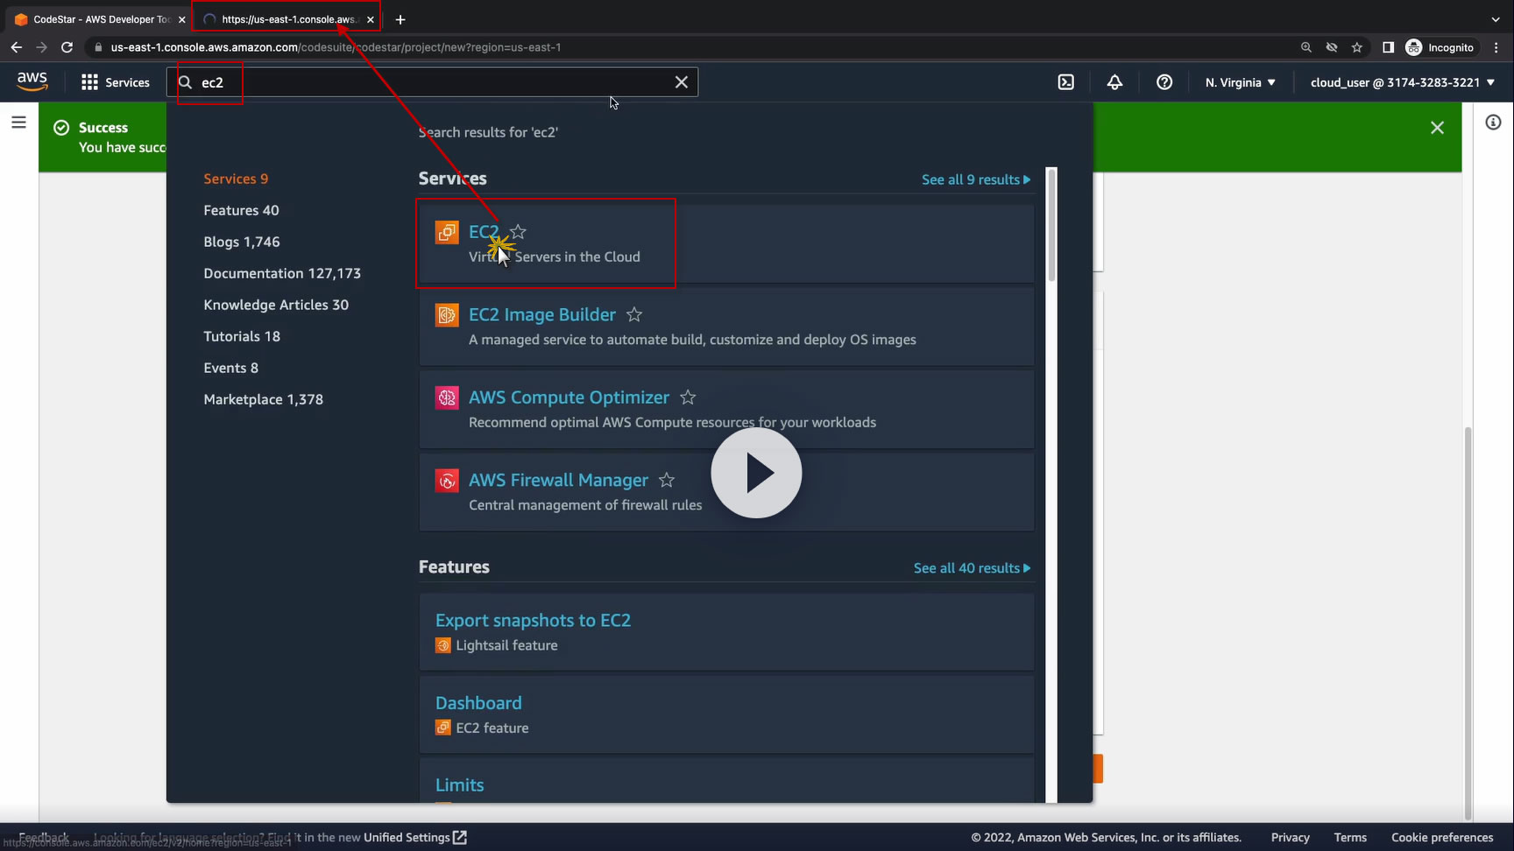Expand the N. Virginia region dropdown
This screenshot has width=1514, height=851.
pos(1240,82)
